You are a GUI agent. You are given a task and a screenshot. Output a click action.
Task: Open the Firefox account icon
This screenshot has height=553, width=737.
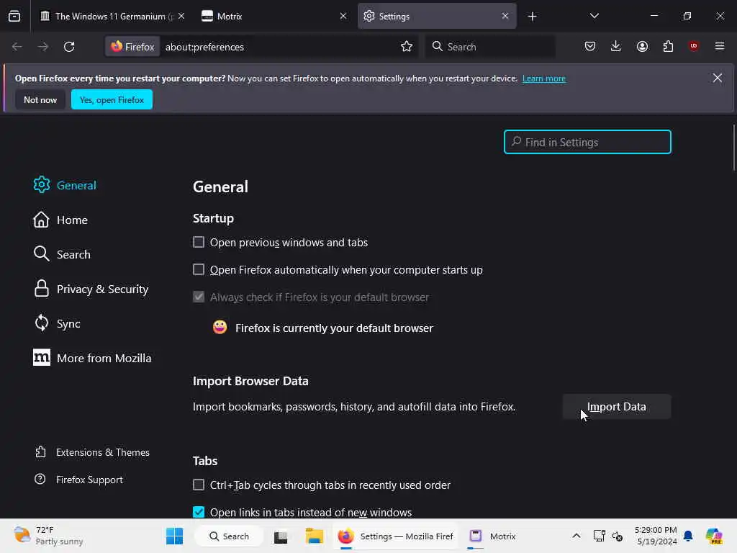[x=642, y=46]
